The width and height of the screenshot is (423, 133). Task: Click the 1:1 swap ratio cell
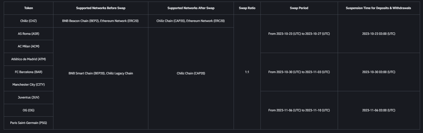click(247, 72)
